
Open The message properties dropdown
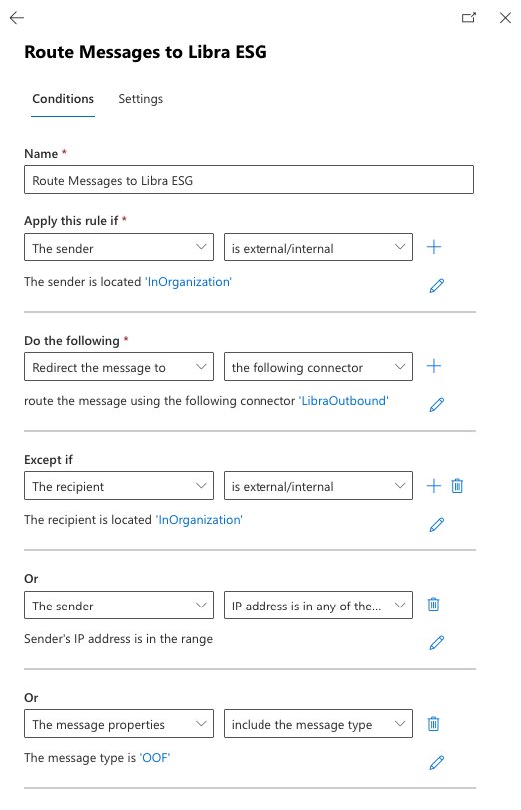tap(119, 724)
